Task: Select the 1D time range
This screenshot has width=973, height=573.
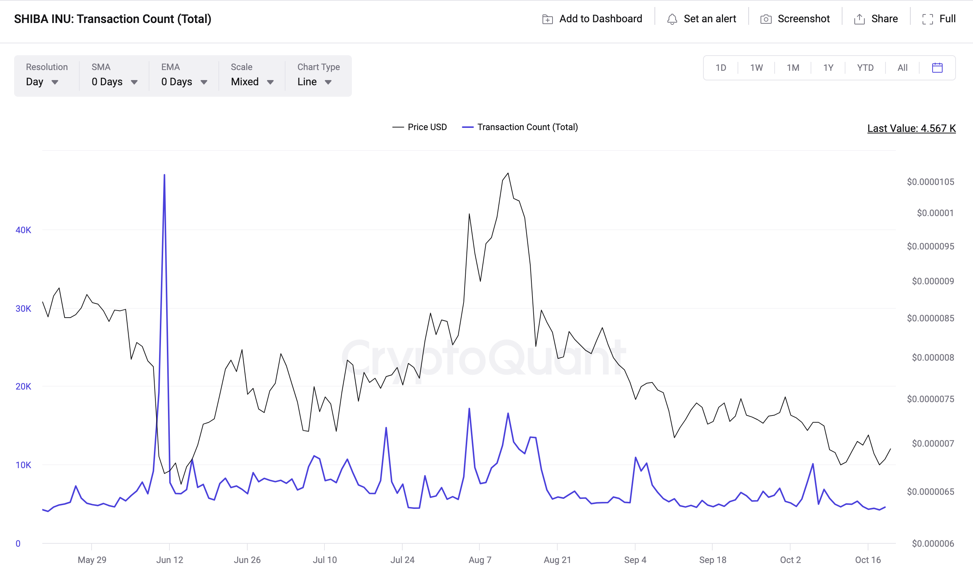Action: tap(720, 67)
